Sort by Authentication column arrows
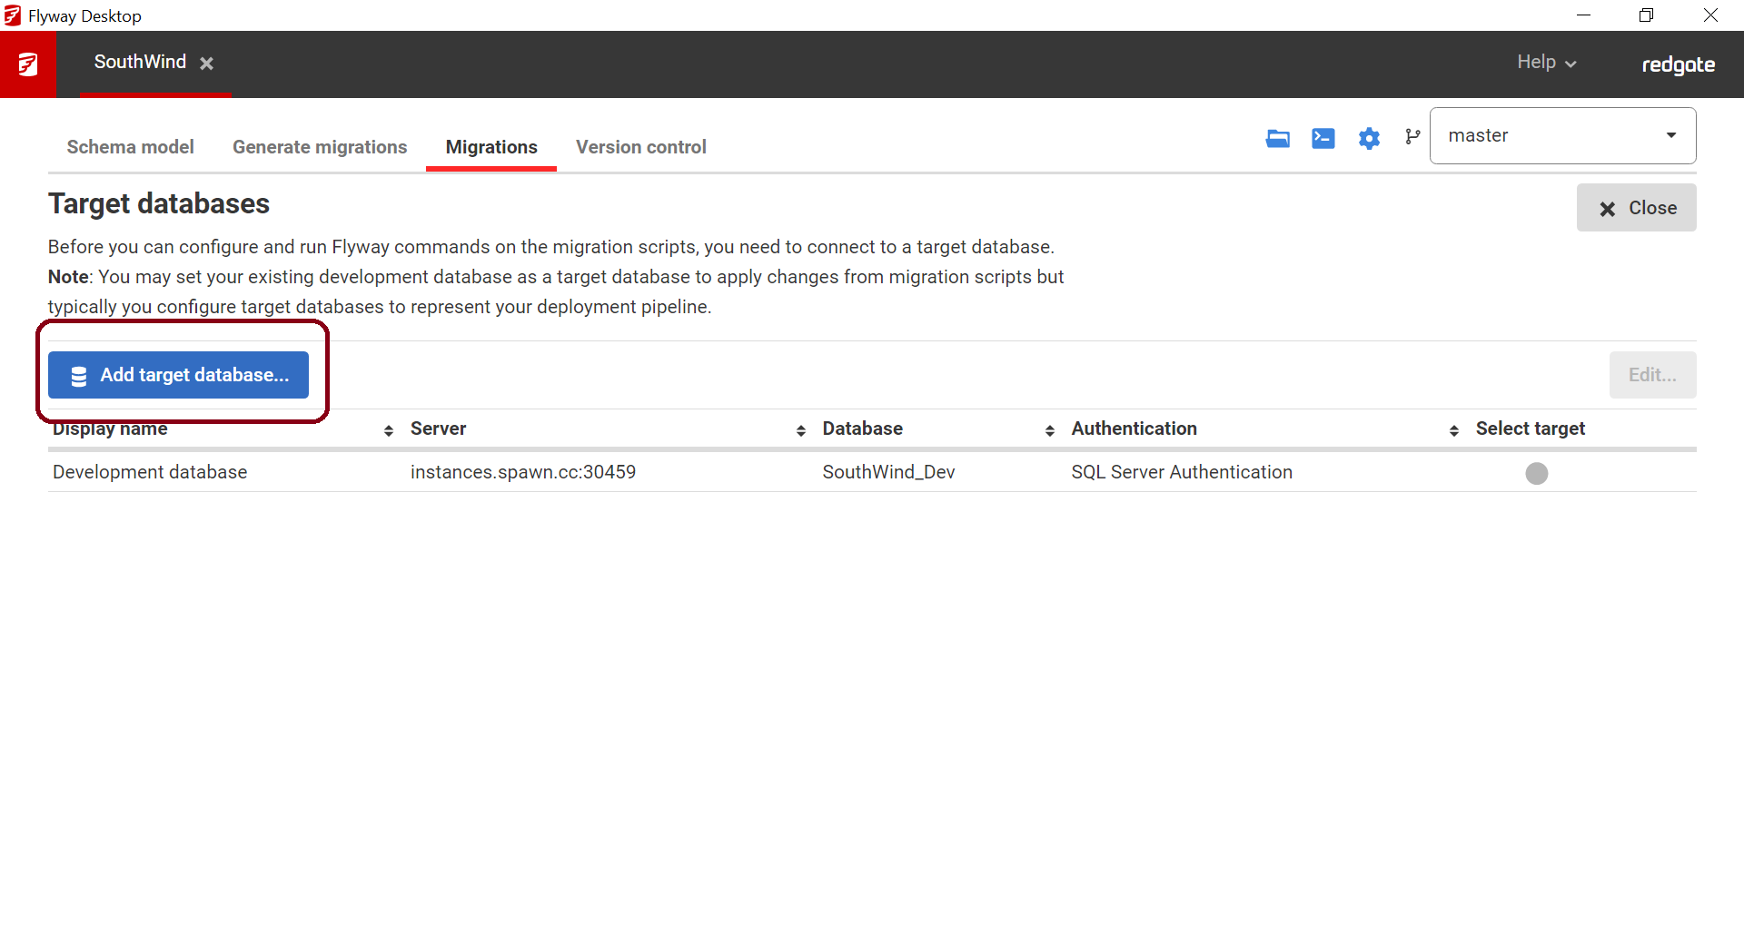The height and width of the screenshot is (926, 1744). [x=1453, y=430]
